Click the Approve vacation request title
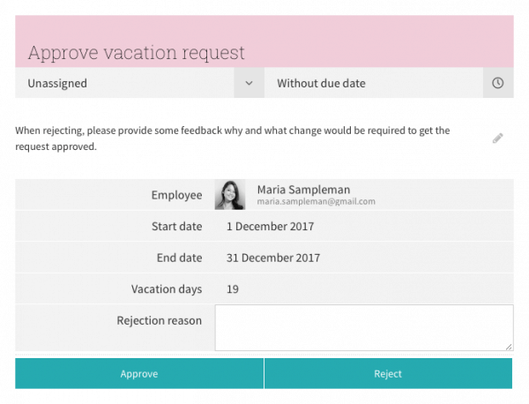The height and width of the screenshot is (404, 529). click(x=137, y=52)
